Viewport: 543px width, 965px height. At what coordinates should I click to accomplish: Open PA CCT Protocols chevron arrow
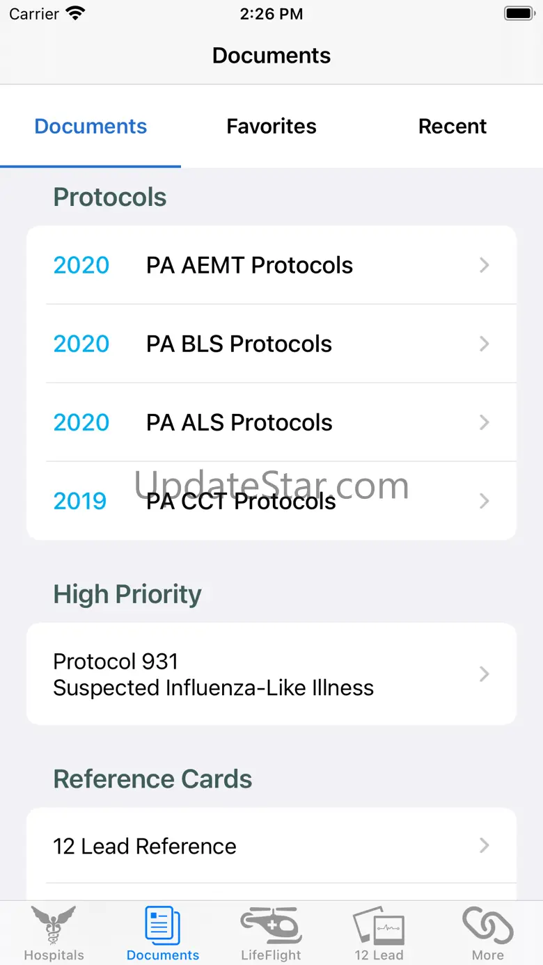pyautogui.click(x=485, y=501)
